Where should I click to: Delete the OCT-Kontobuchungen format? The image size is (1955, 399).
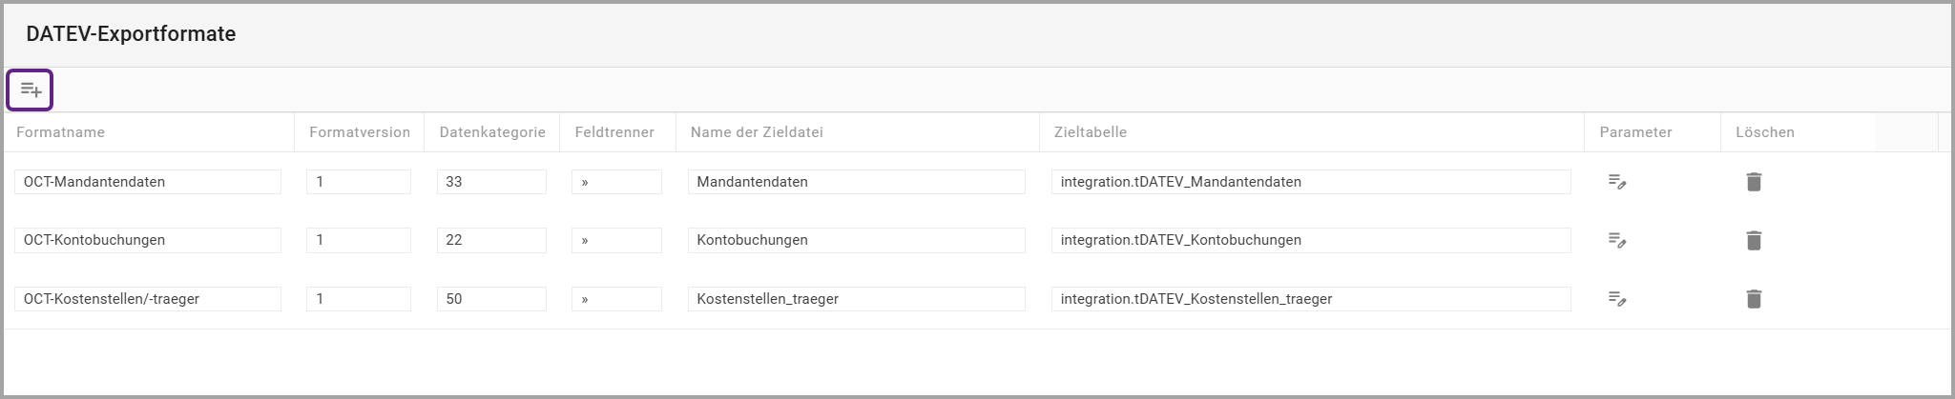pyautogui.click(x=1754, y=240)
